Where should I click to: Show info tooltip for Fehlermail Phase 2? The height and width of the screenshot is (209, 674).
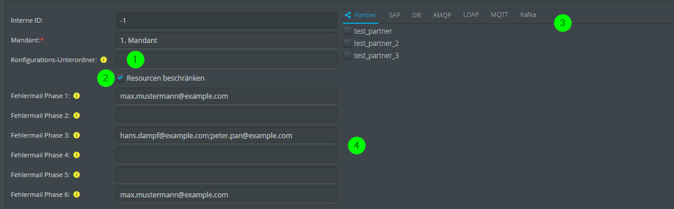77,116
